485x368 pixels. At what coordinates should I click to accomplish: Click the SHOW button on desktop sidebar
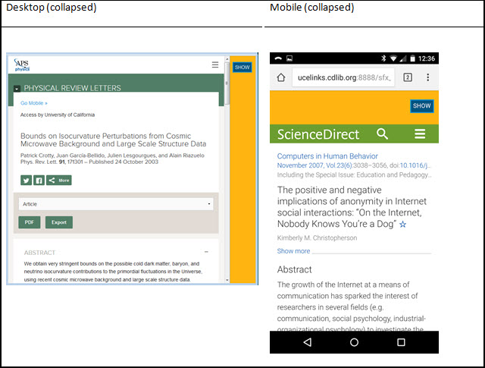[242, 68]
